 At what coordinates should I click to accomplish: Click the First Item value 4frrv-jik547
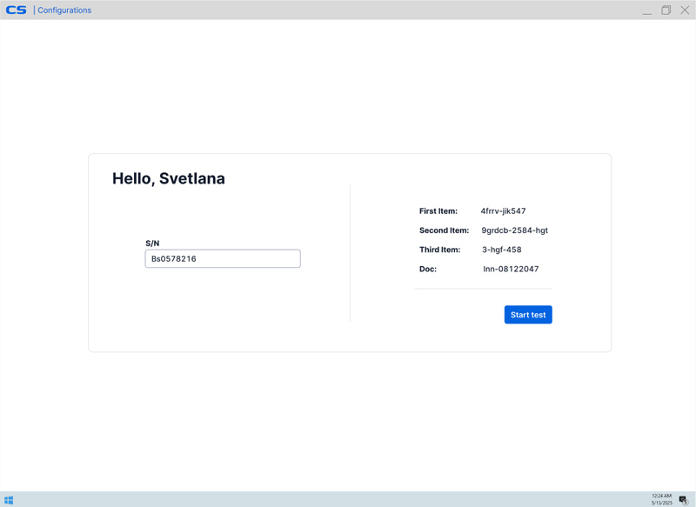point(503,211)
